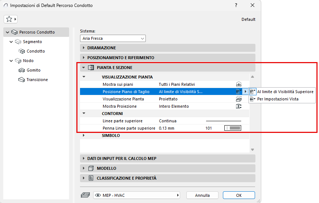The width and height of the screenshot is (319, 203).
Task: Click the Pianta e Sezione panel icon
Action: point(91,68)
